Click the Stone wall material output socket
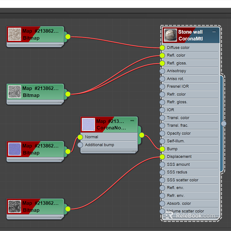The image size is (231, 231). (x=224, y=124)
